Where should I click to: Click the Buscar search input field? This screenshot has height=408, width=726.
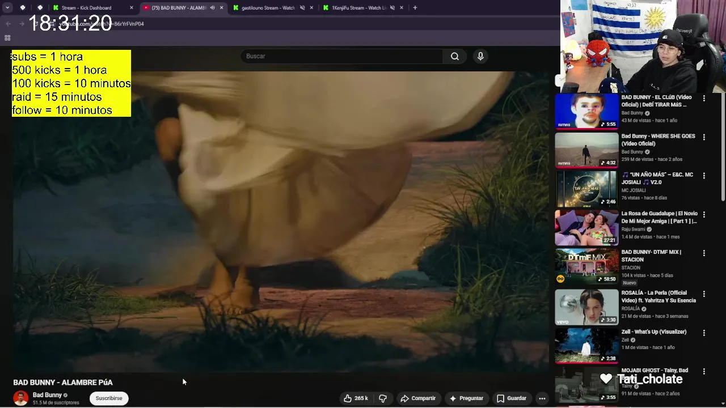point(341,56)
